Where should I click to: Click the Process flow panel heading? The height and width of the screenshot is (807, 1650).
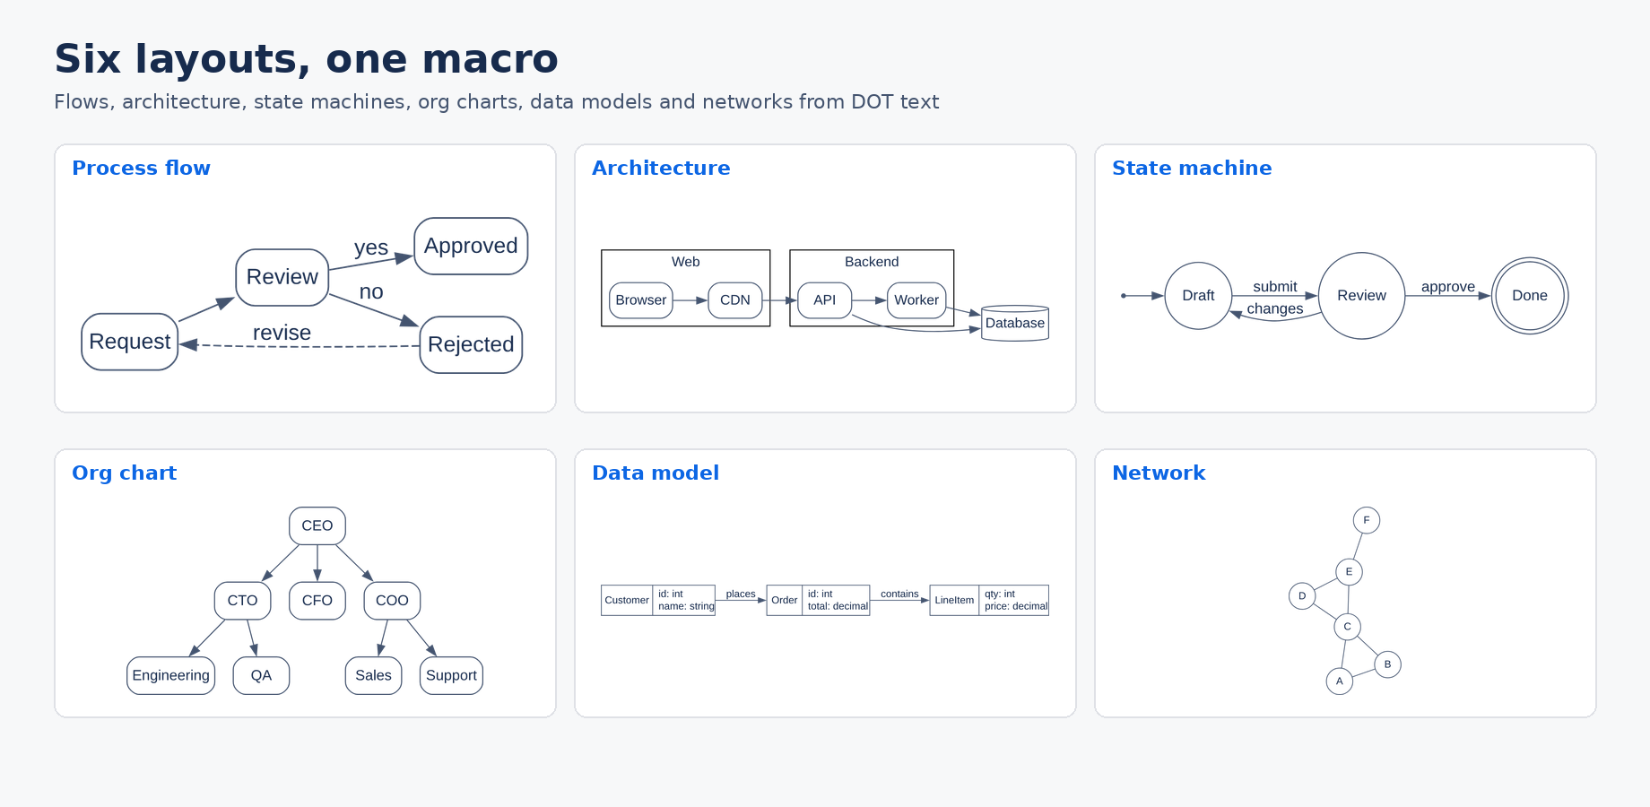coord(141,168)
